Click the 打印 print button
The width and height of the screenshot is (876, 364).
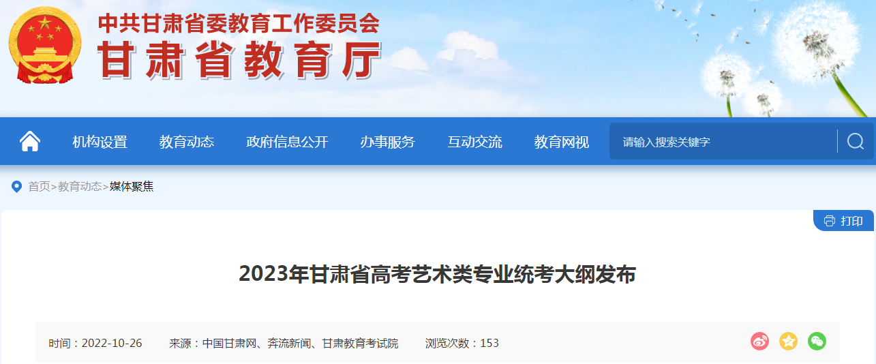point(844,221)
